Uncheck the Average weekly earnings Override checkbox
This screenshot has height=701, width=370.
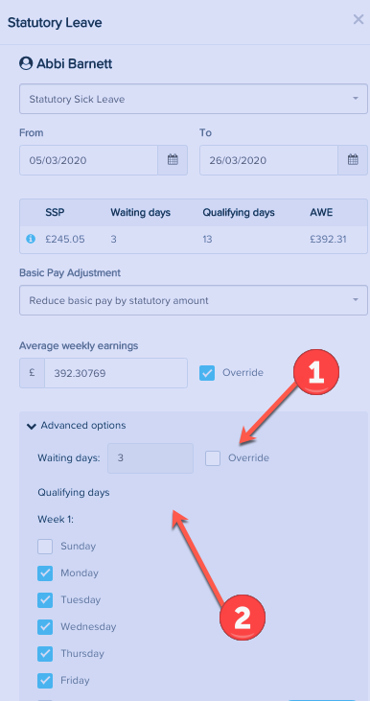click(207, 373)
